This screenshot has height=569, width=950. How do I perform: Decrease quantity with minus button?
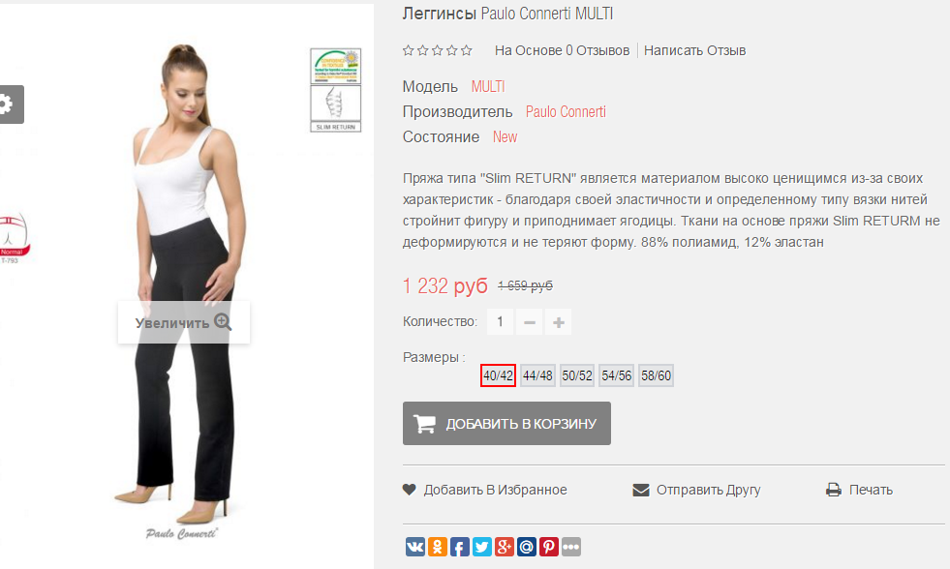coord(530,322)
